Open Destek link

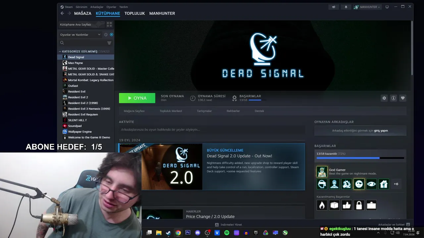(259, 111)
